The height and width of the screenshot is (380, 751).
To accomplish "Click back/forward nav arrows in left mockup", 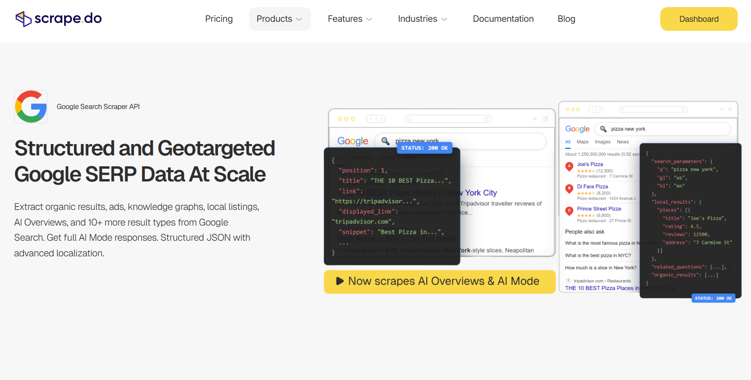I will pyautogui.click(x=375, y=119).
